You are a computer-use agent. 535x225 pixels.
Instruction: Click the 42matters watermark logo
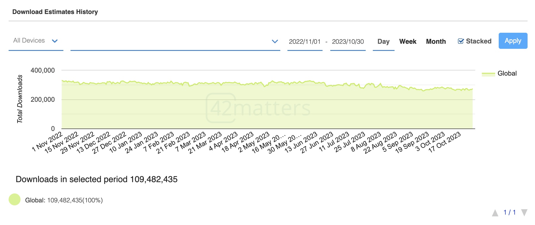point(258,108)
